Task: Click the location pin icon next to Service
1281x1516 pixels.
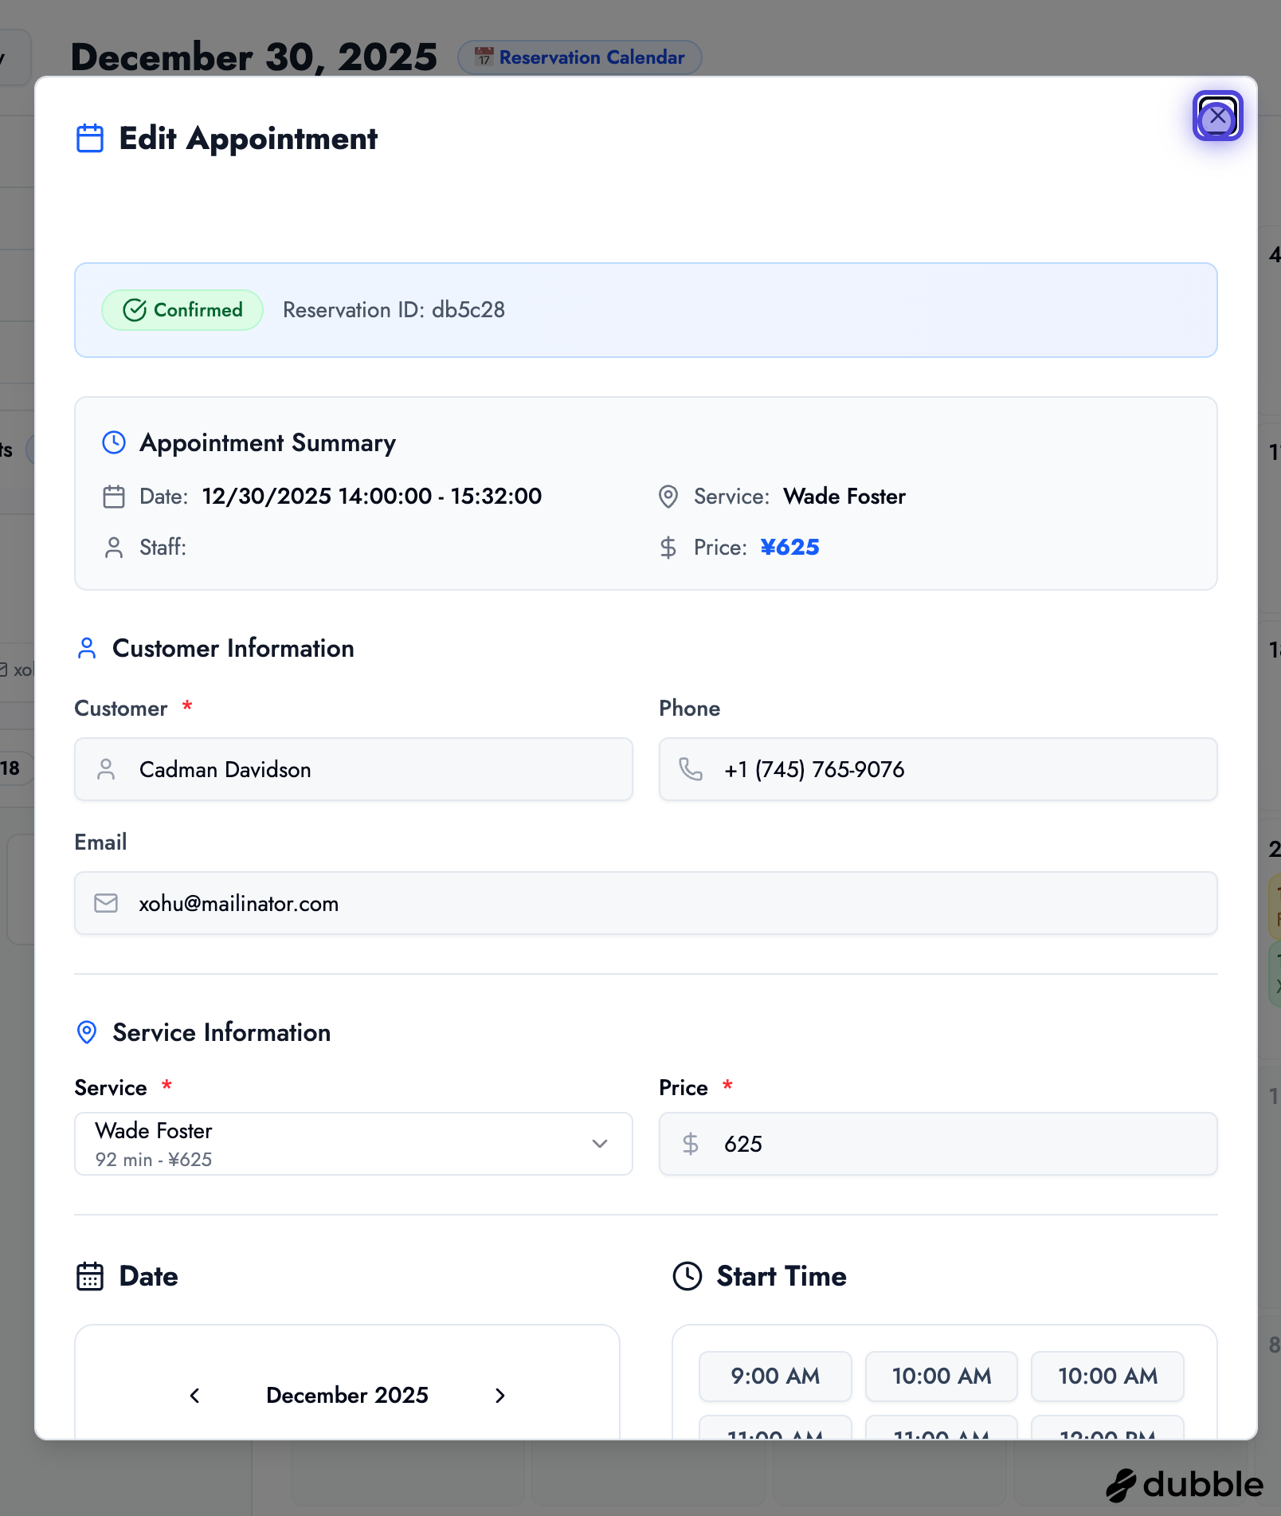Action: pyautogui.click(x=668, y=496)
